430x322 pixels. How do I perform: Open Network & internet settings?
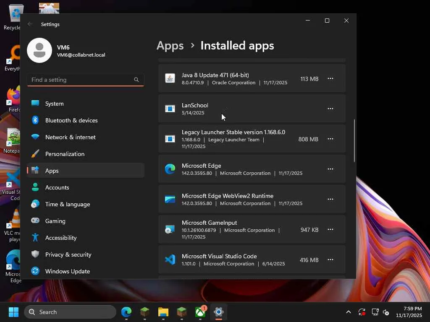click(86, 137)
